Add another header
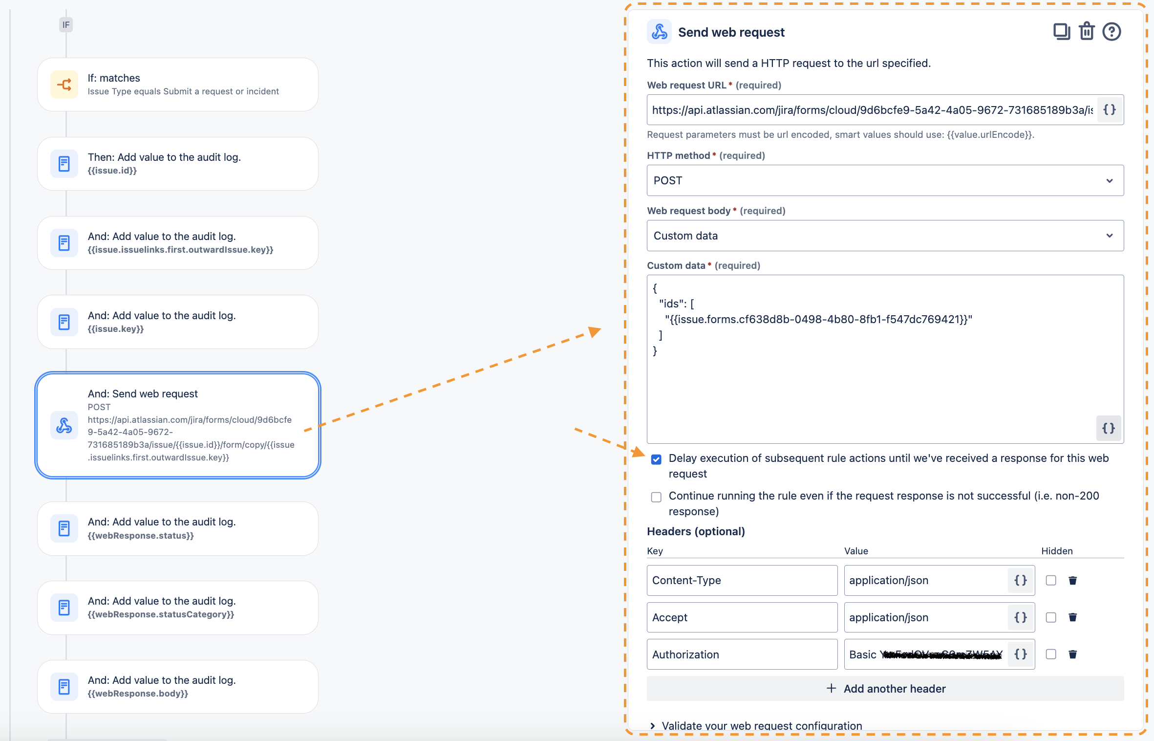 [885, 689]
